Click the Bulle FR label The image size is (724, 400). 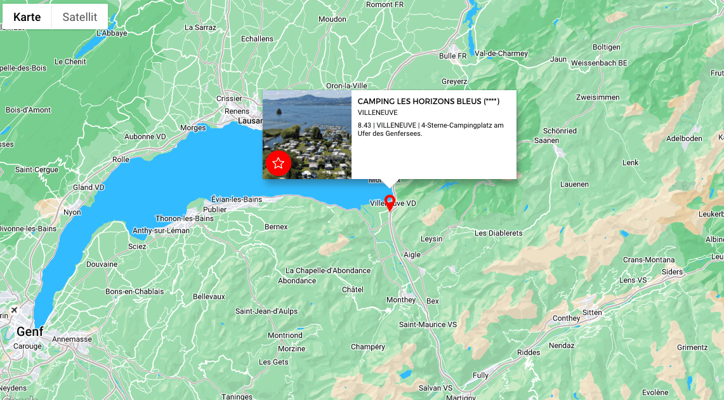[x=452, y=56]
